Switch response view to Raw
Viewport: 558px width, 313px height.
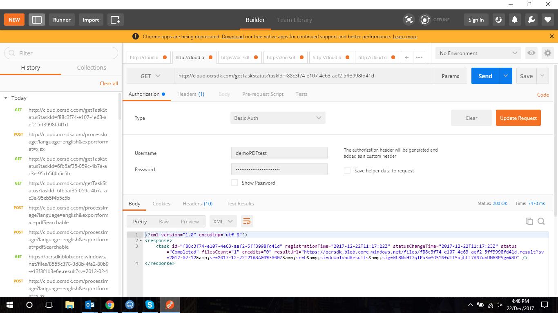pyautogui.click(x=164, y=221)
